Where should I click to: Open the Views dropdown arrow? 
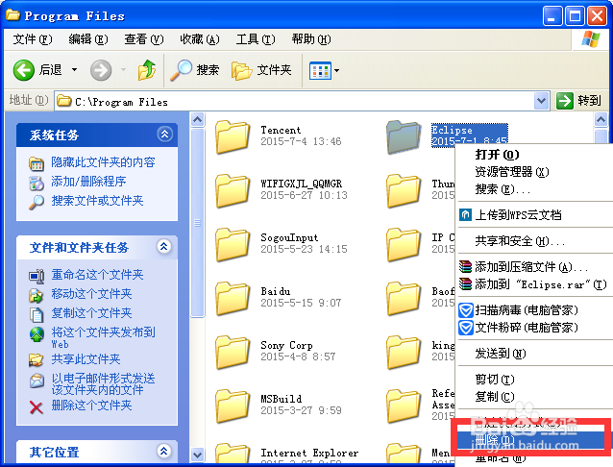[336, 71]
